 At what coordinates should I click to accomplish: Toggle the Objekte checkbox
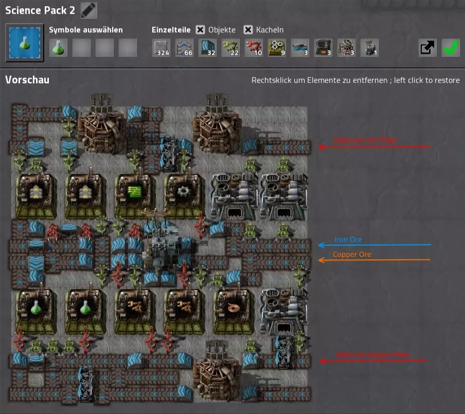(201, 30)
